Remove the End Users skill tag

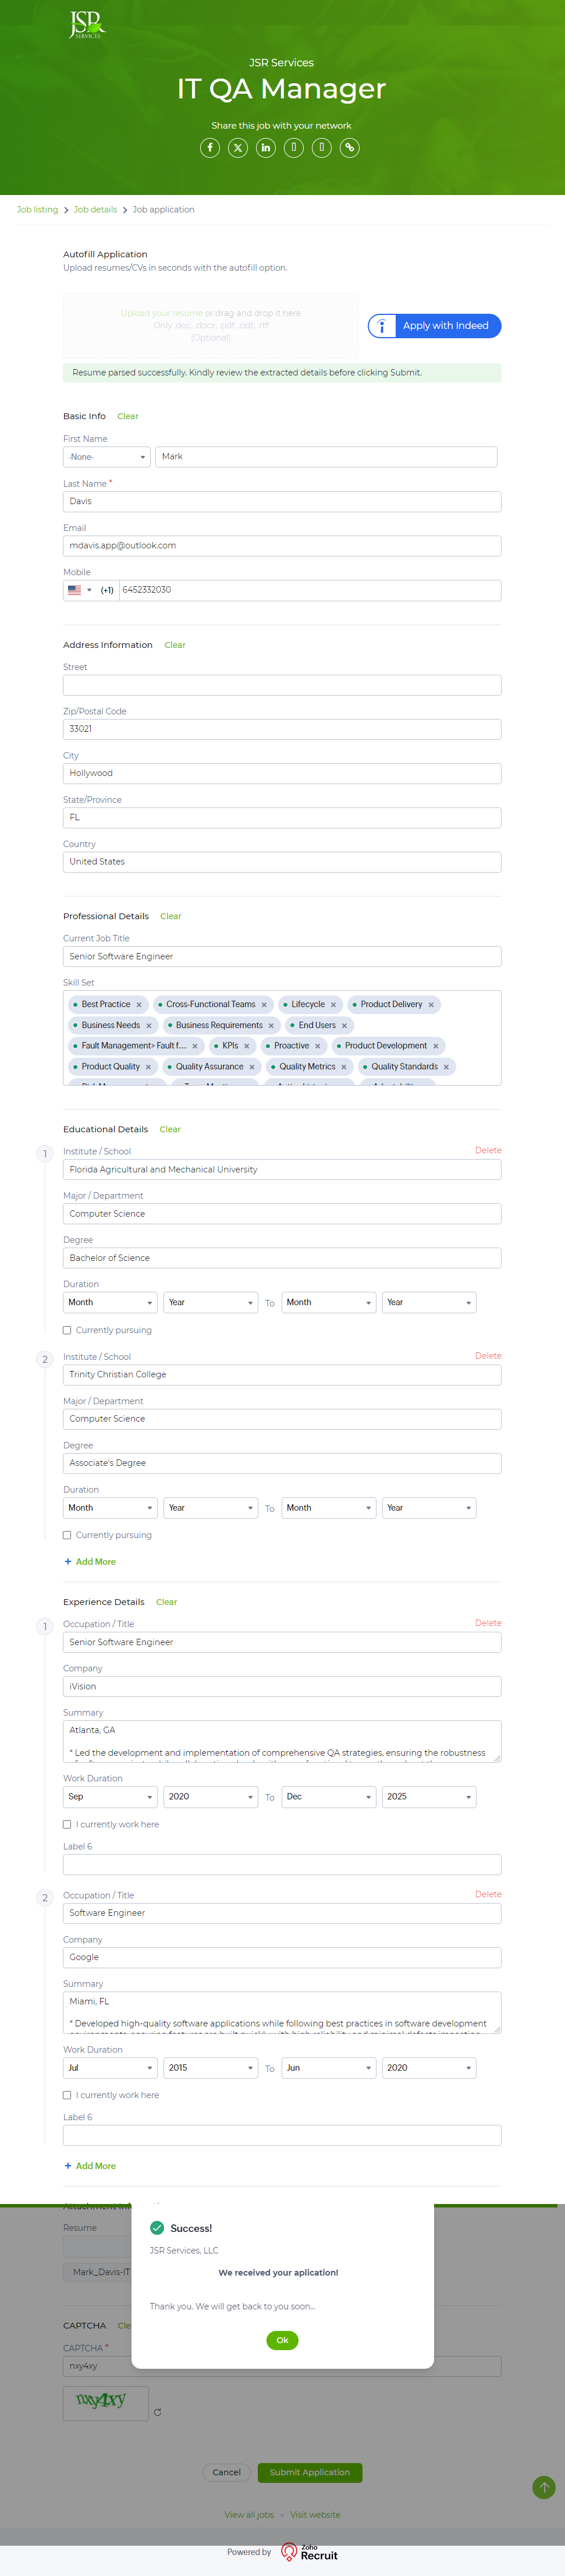(345, 1026)
